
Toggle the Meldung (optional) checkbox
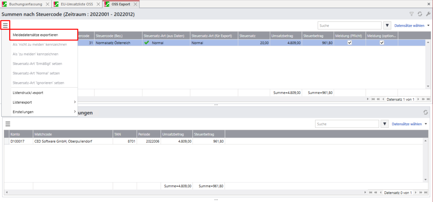[381, 43]
